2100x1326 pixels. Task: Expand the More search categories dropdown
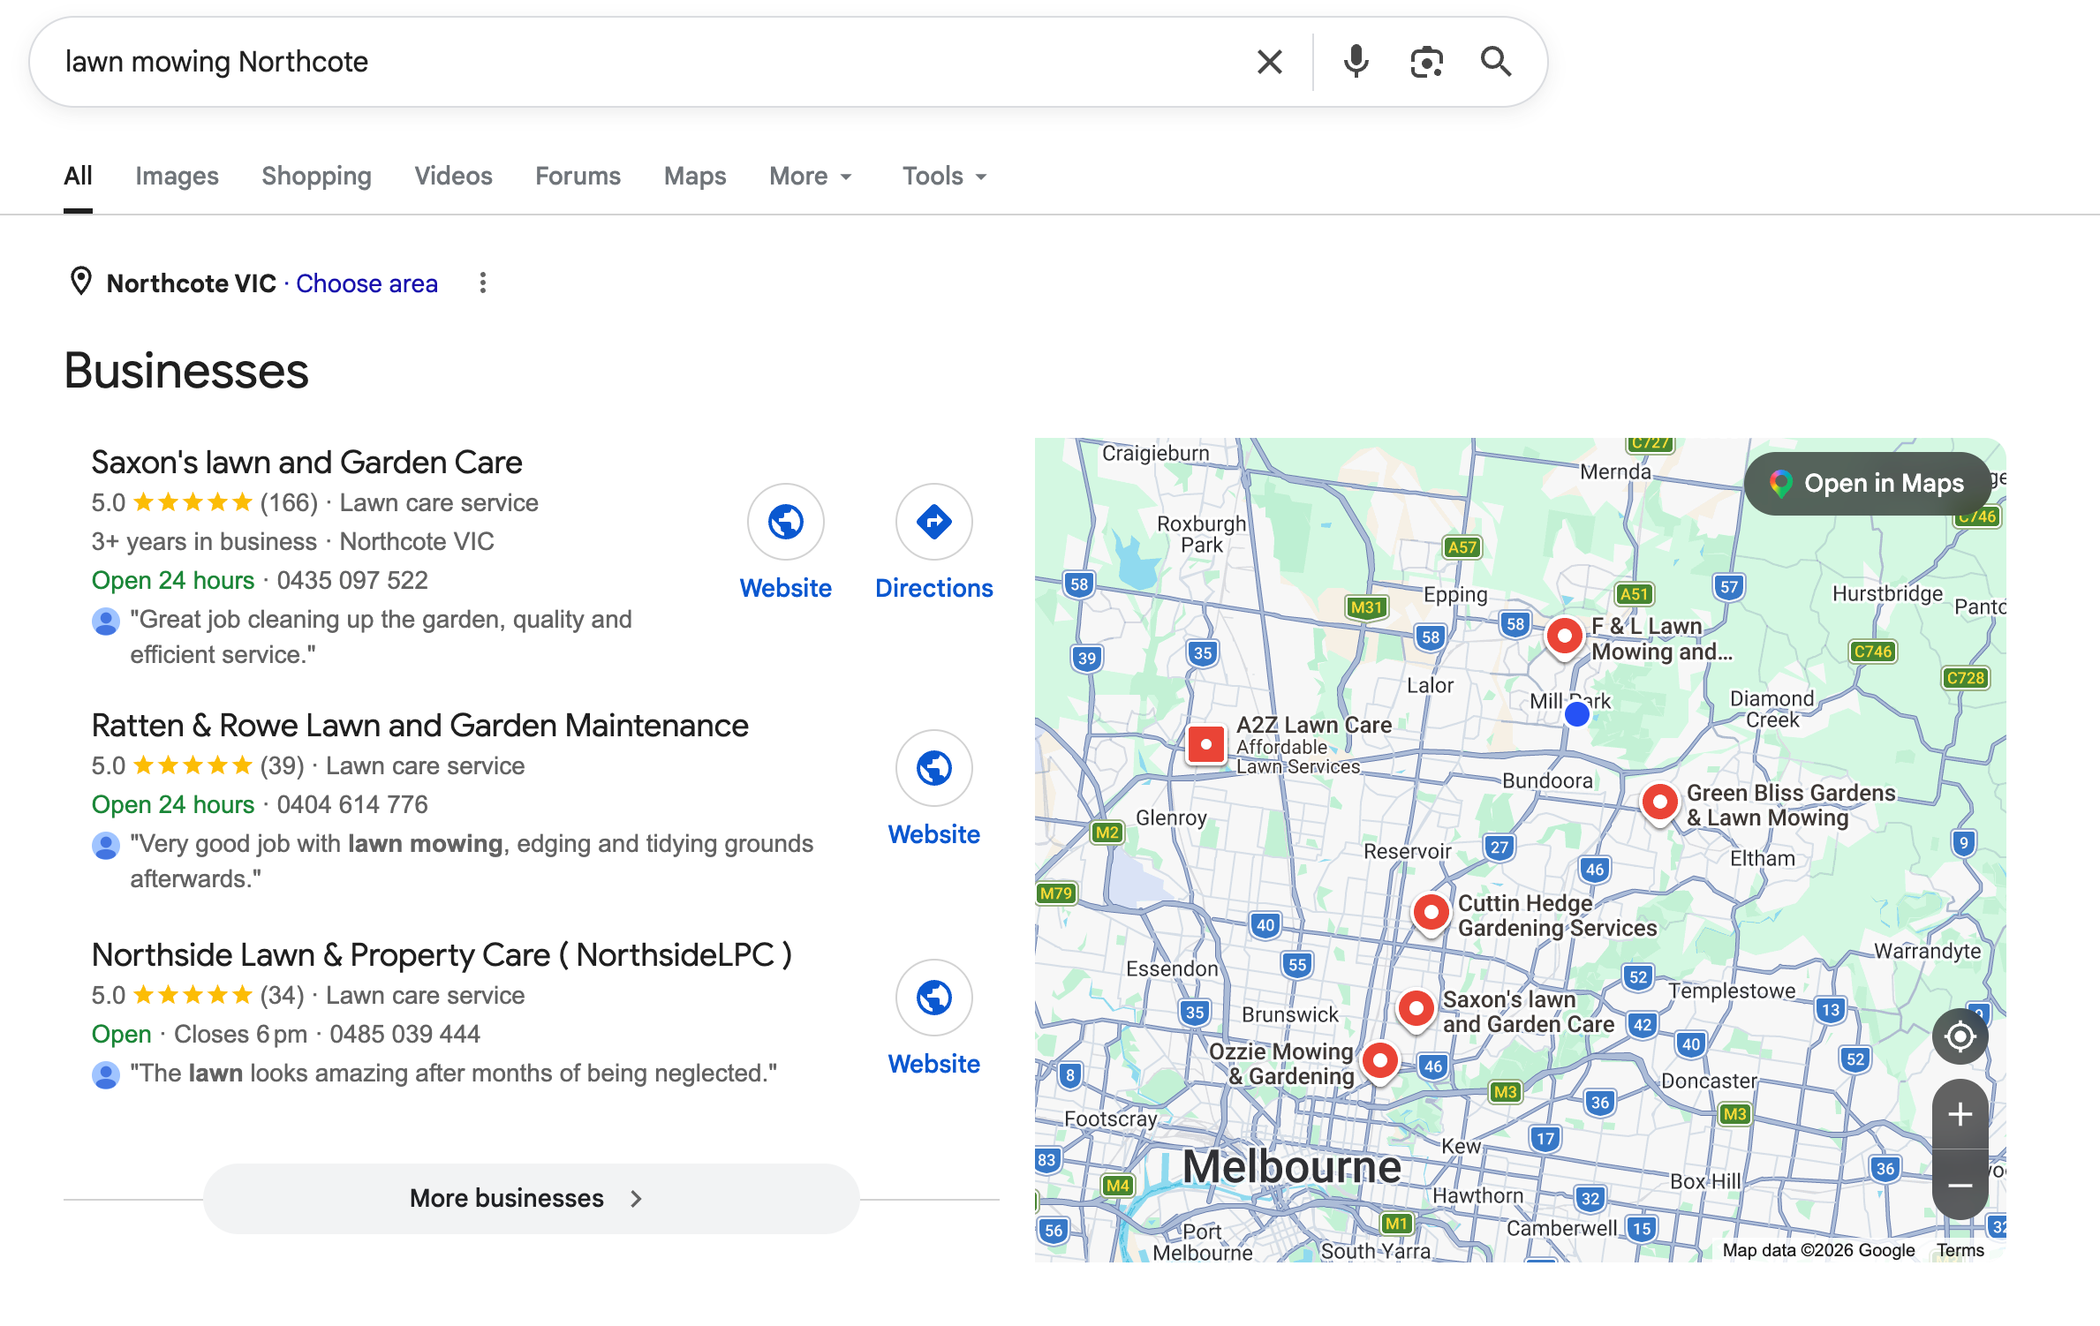[811, 177]
